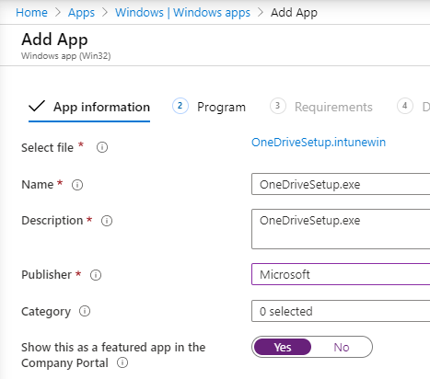This screenshot has width=430, height=379.
Task: Click the featured app Company Portal label
Action: (113, 355)
